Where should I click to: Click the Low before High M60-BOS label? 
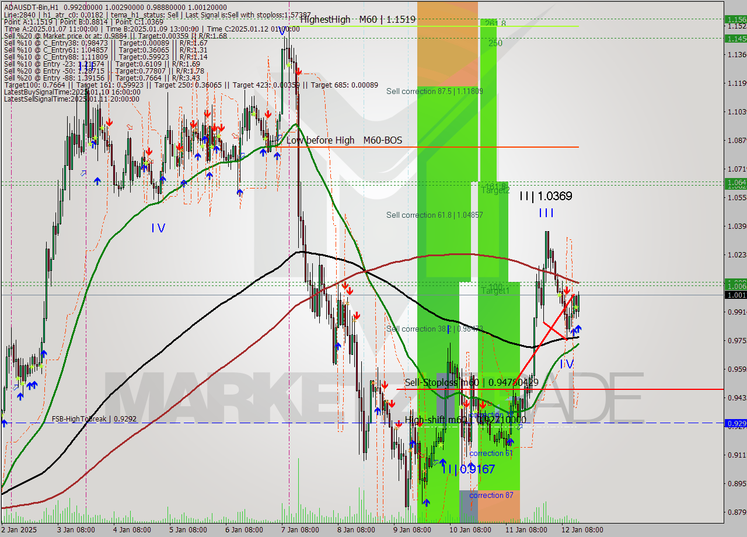344,141
